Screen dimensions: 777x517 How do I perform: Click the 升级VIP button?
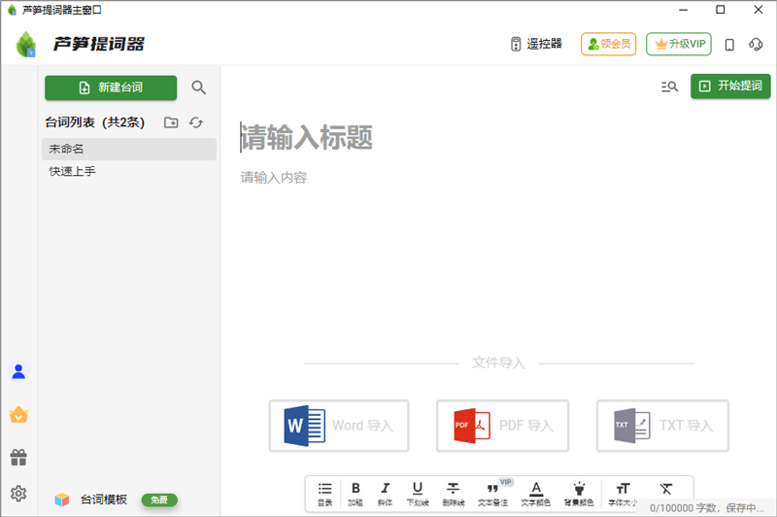pyautogui.click(x=679, y=44)
